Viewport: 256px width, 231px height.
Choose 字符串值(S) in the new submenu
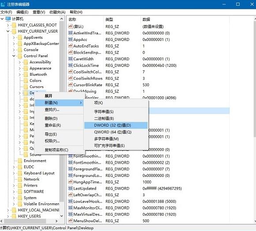click(104, 112)
